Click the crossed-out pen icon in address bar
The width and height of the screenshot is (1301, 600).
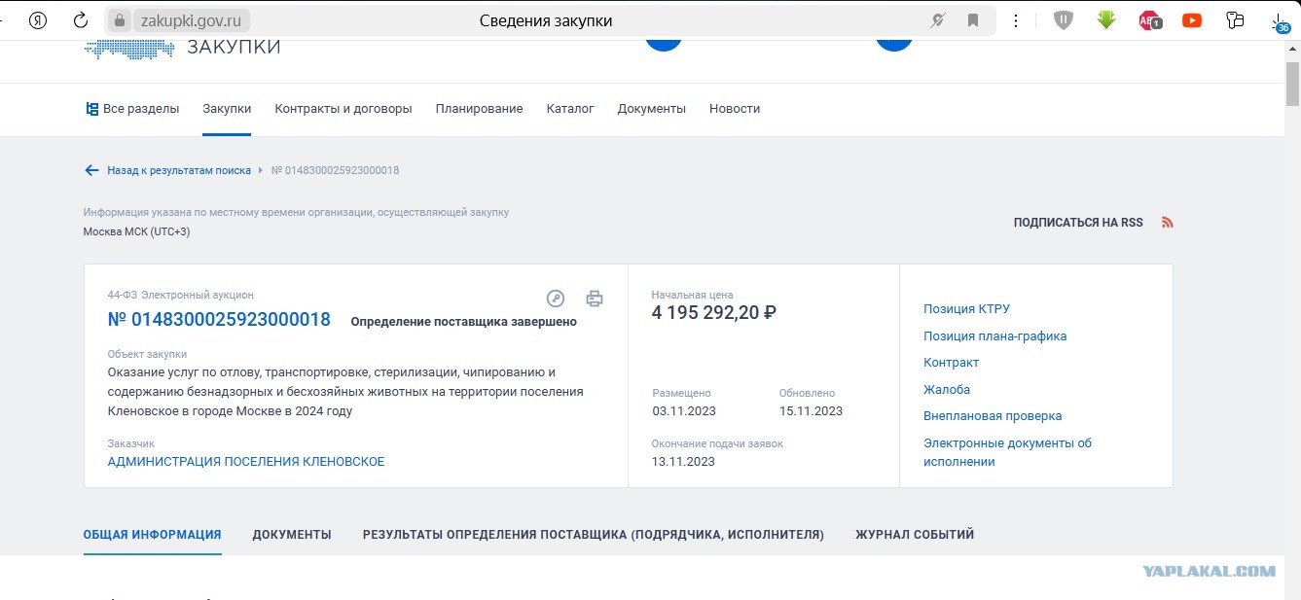click(938, 20)
